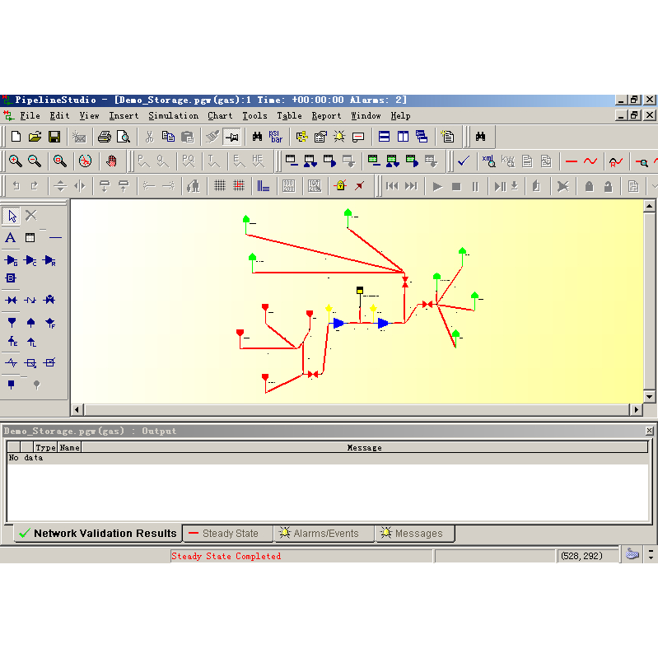Select the pipe line drawing tool
The height and width of the screenshot is (658, 658).
coord(55,238)
